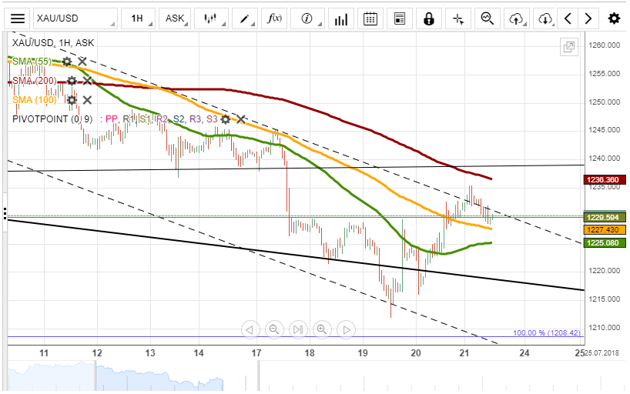The image size is (630, 394).
Task: Click the SMA (200) legend label
Action: click(34, 81)
